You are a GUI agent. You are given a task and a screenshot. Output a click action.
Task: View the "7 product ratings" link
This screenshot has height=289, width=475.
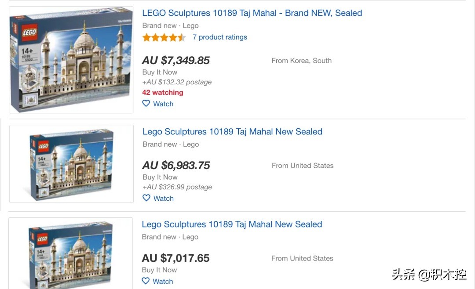[220, 37]
